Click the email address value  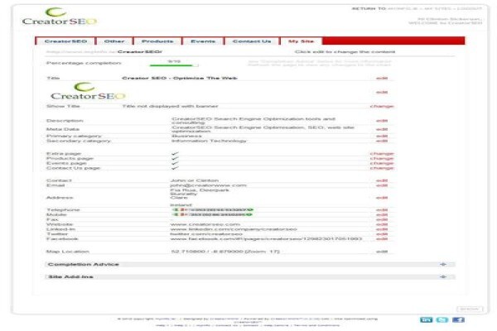208,185
